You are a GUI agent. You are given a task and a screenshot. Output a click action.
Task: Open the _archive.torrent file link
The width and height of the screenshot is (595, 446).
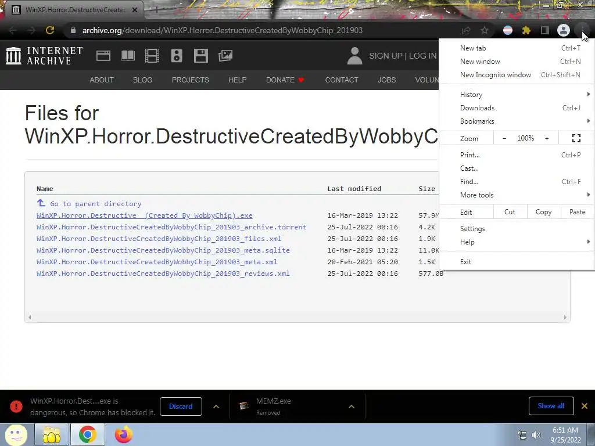coord(171,227)
